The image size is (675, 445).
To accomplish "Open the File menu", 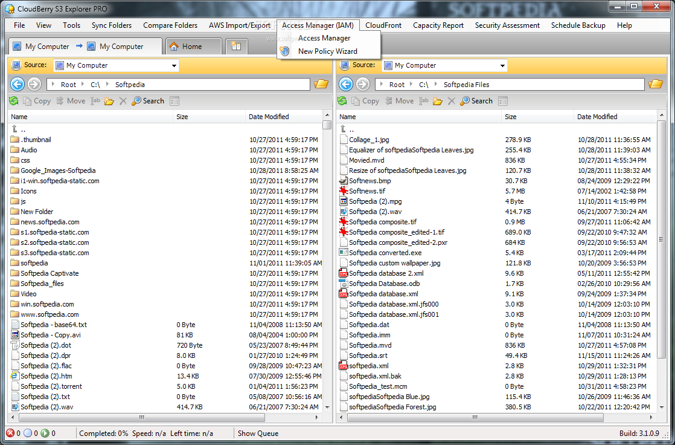I will [19, 25].
